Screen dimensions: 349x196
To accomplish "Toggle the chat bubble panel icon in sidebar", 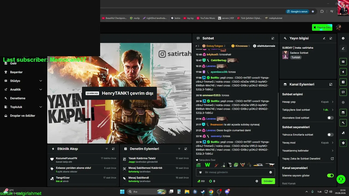I will tap(343, 92).
